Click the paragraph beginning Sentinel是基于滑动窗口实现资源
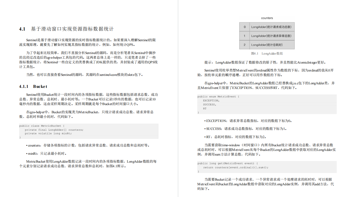 (88, 42)
